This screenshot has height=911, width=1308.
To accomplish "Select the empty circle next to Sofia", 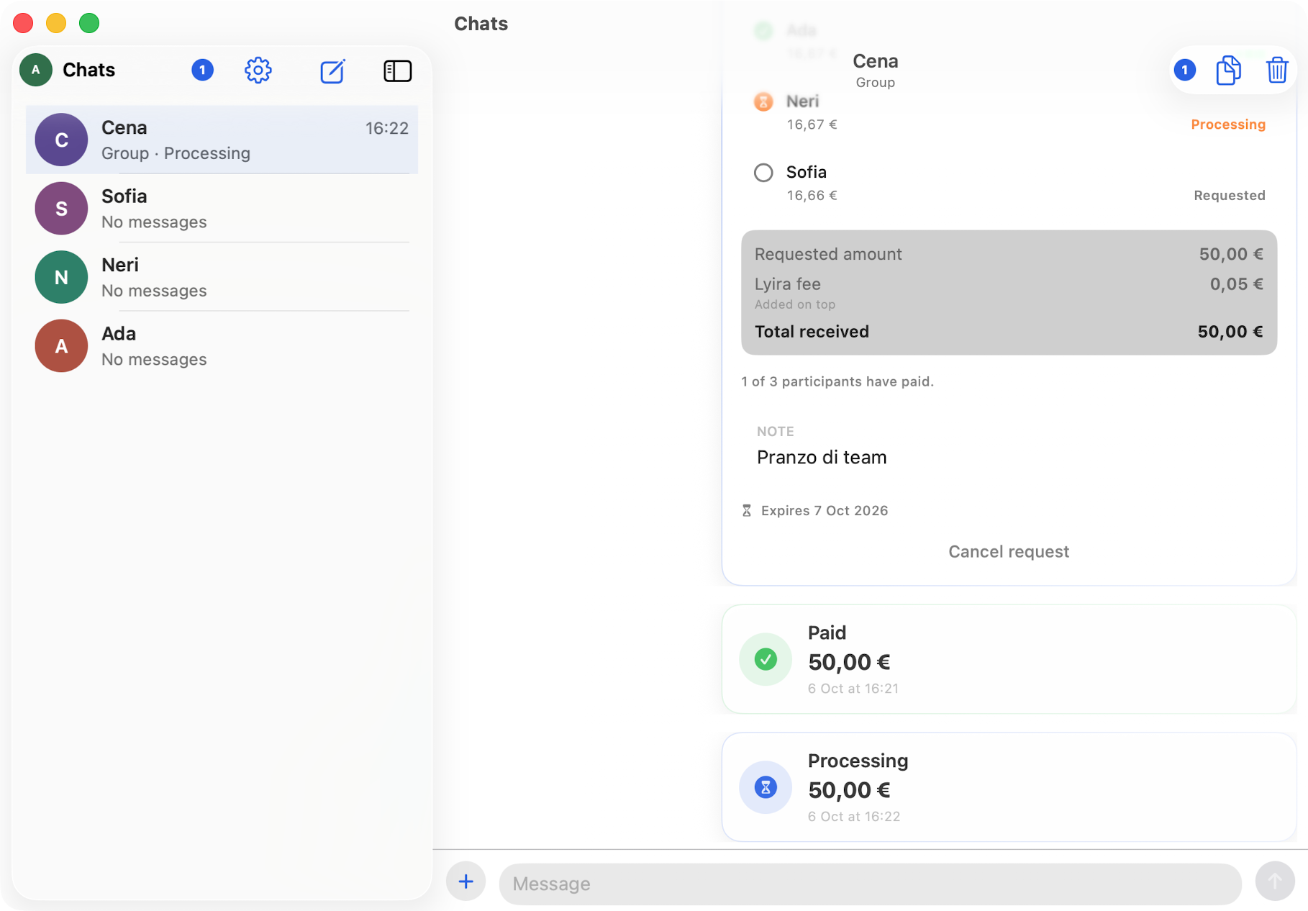I will point(763,173).
